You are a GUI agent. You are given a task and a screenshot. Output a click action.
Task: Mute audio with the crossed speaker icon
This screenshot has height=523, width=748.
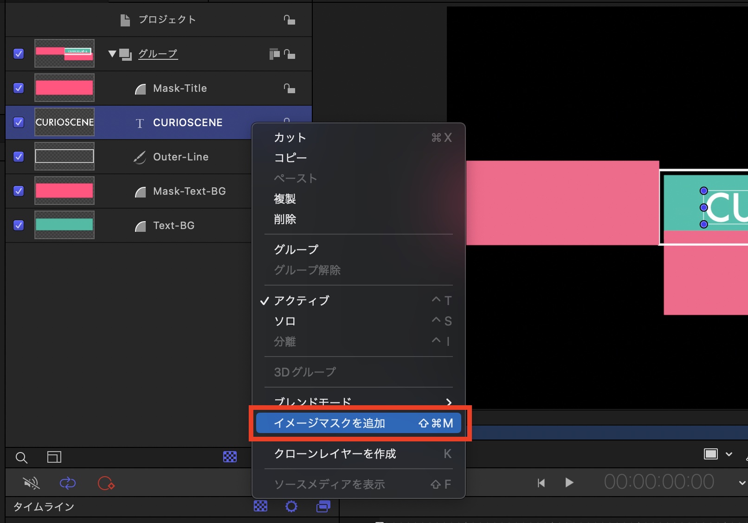[x=32, y=483]
